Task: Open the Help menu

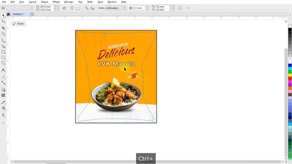Action: click(x=124, y=2)
